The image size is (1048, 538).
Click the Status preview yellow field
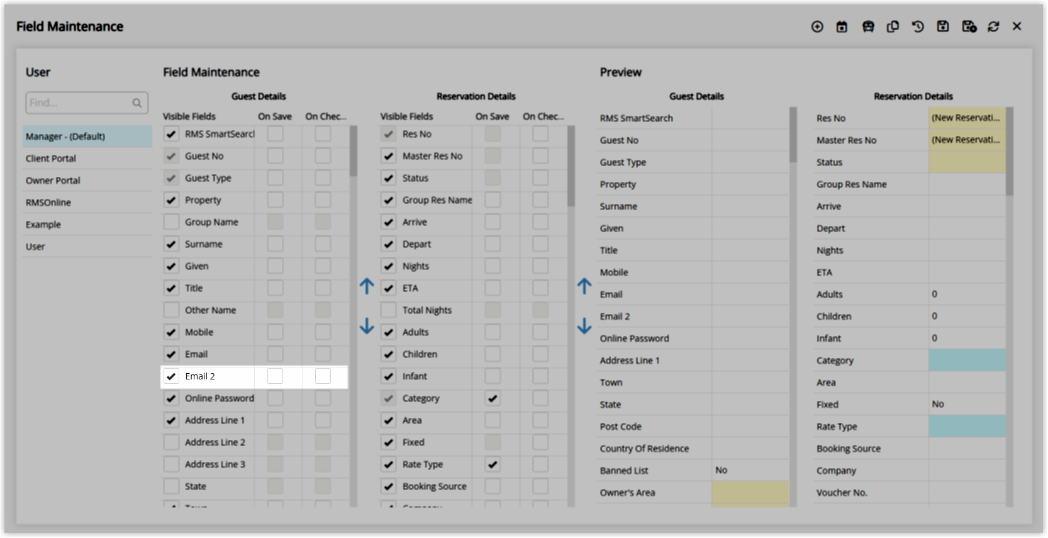coord(967,162)
